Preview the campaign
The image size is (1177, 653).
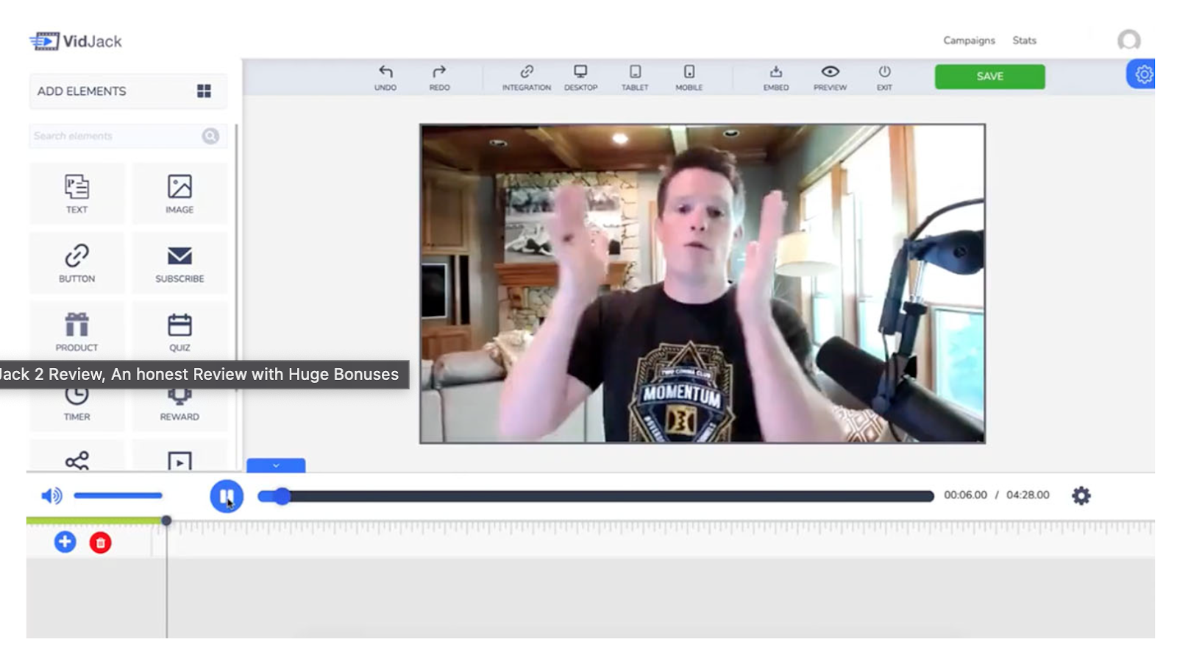click(x=830, y=77)
